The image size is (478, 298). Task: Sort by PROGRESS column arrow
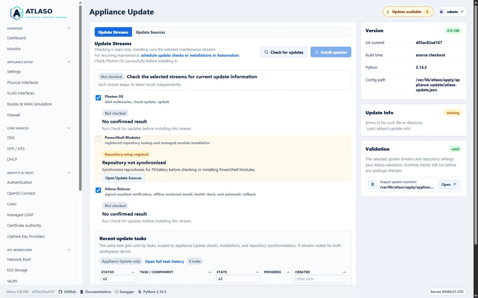(288, 272)
